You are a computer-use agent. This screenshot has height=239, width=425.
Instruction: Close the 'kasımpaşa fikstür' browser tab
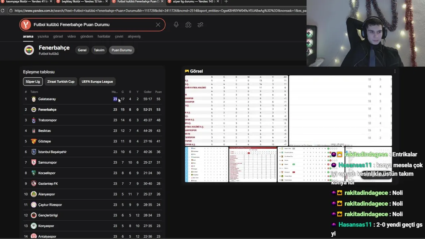[51, 2]
